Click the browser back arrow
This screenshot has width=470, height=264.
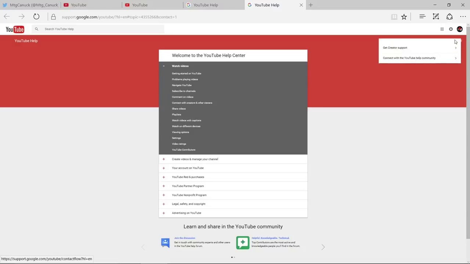pos(7,17)
